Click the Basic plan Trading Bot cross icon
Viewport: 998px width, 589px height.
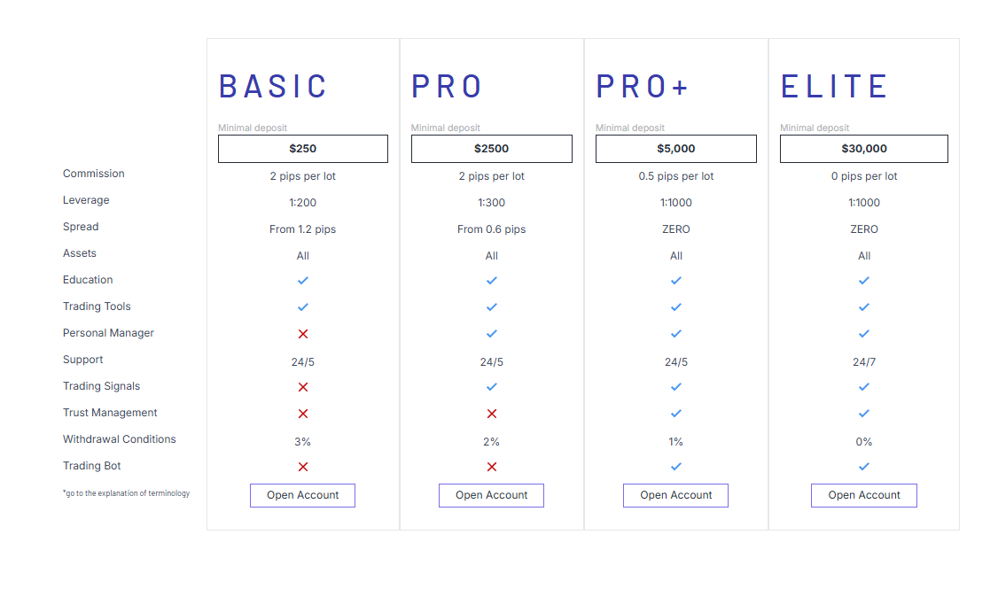click(x=303, y=467)
